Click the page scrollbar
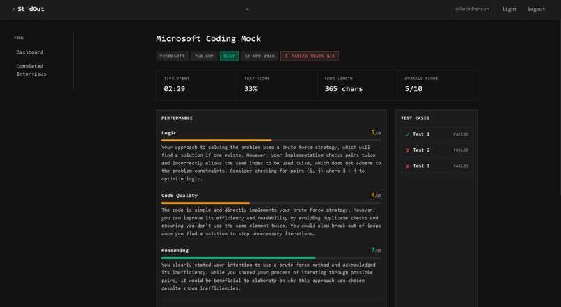 point(560,107)
